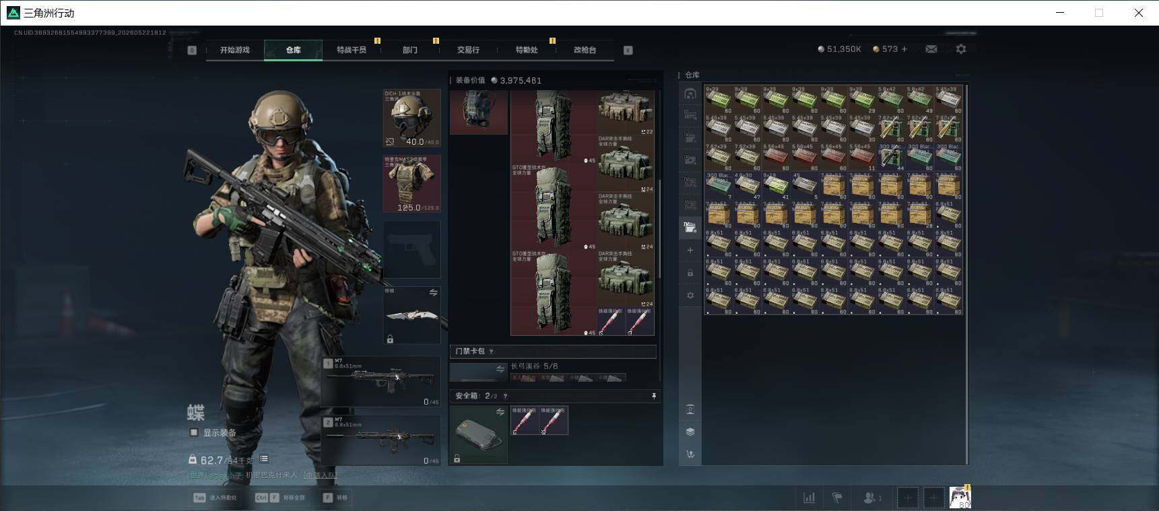Select the ammo stack with count 47

pos(748,186)
